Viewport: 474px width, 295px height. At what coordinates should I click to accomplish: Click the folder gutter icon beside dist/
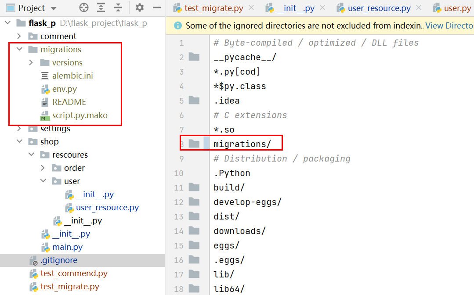(194, 216)
